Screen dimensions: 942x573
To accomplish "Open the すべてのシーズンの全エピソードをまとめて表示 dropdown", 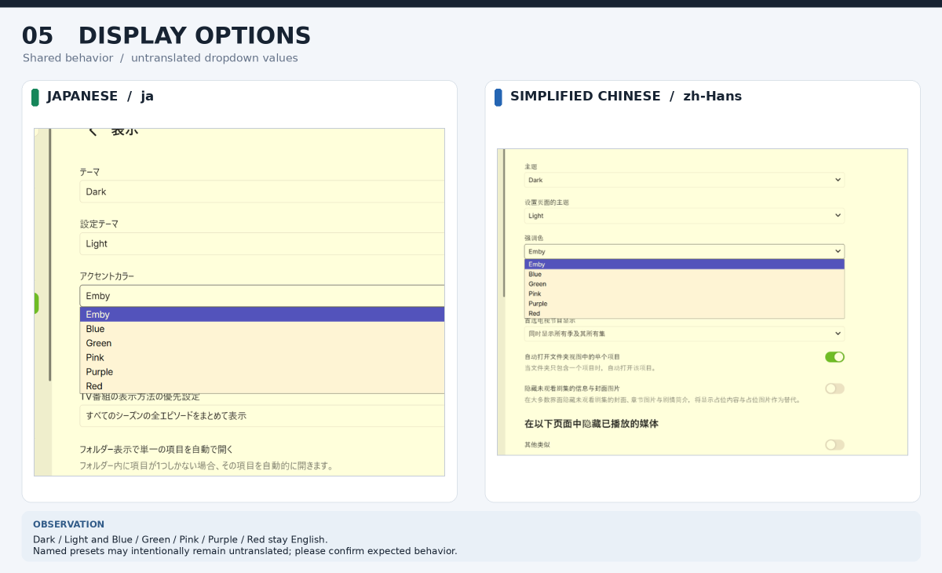I will tap(262, 415).
